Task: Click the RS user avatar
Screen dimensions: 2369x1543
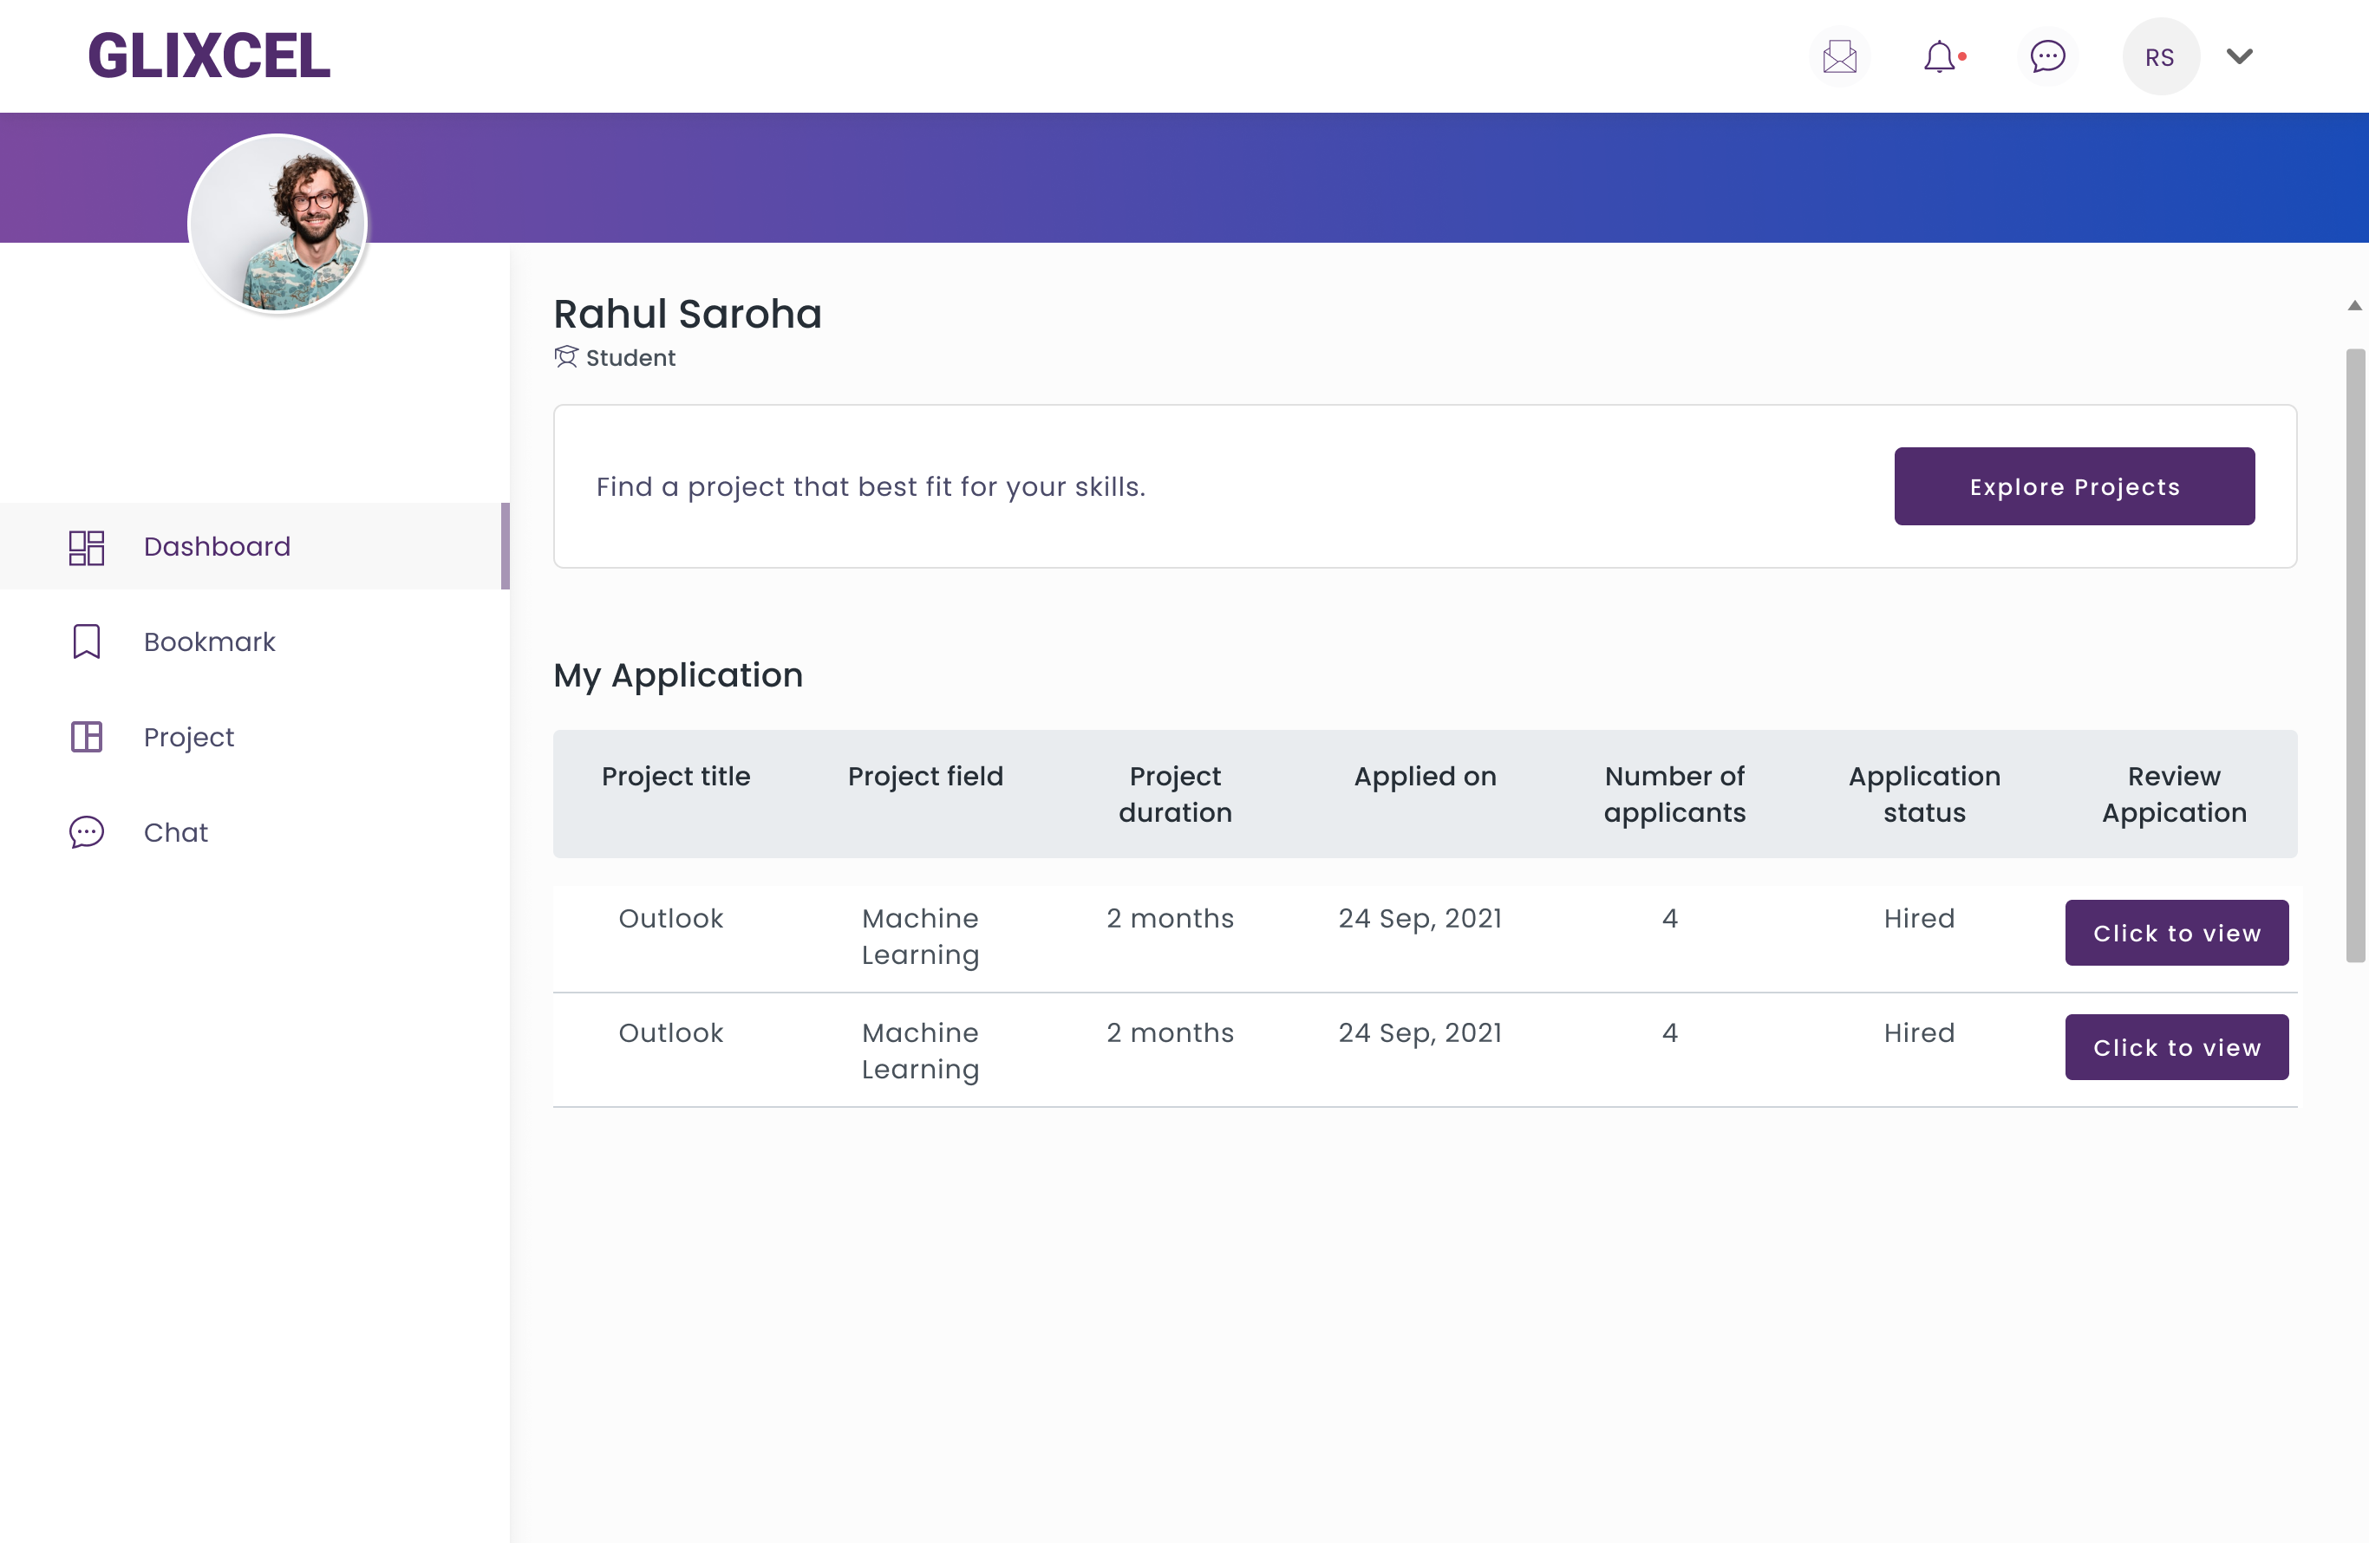Action: (x=2159, y=56)
